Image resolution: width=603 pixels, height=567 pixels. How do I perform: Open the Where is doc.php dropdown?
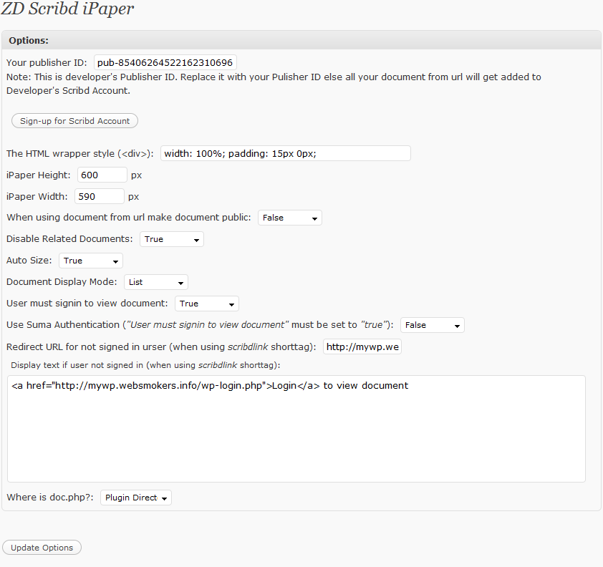pos(136,498)
